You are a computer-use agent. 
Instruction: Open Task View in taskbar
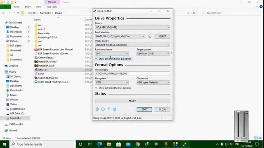[90, 144]
